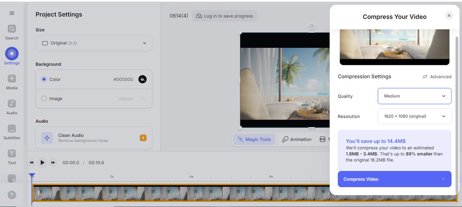The width and height of the screenshot is (462, 207).
Task: Open Magic Tools
Action: pos(254,139)
